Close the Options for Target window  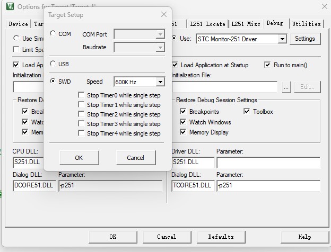point(324,7)
